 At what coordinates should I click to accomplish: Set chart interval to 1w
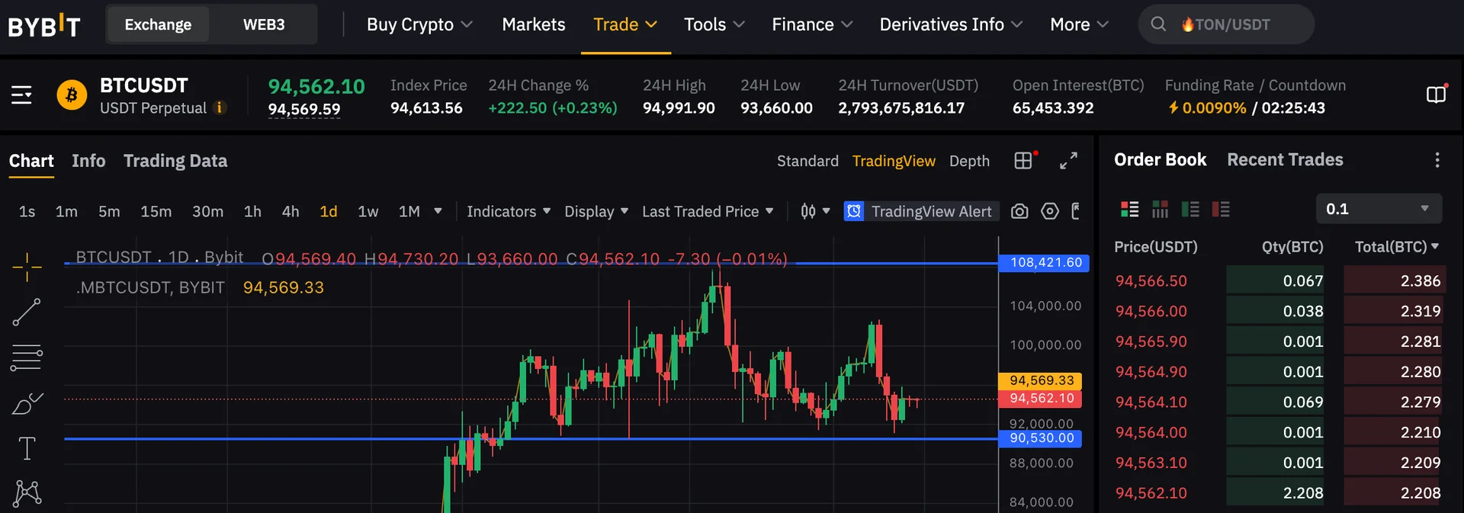368,211
